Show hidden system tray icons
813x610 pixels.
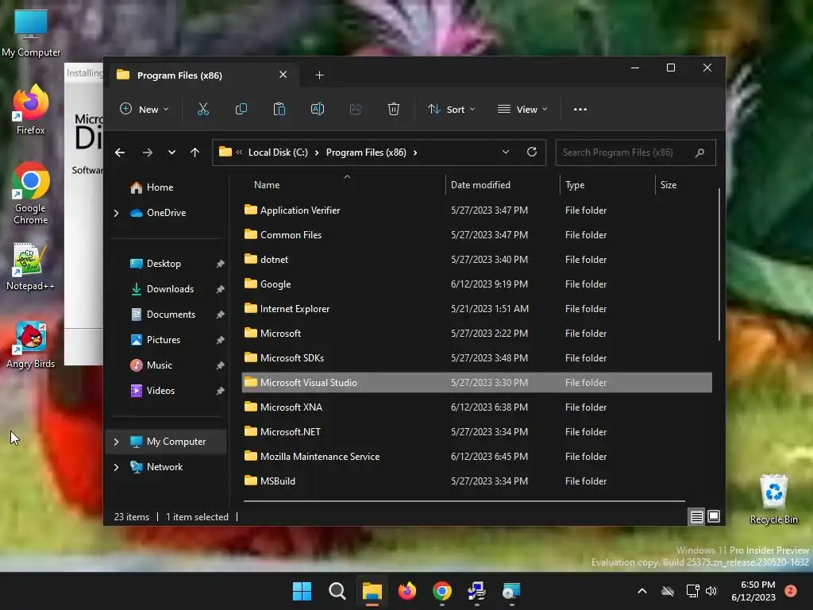click(642, 591)
